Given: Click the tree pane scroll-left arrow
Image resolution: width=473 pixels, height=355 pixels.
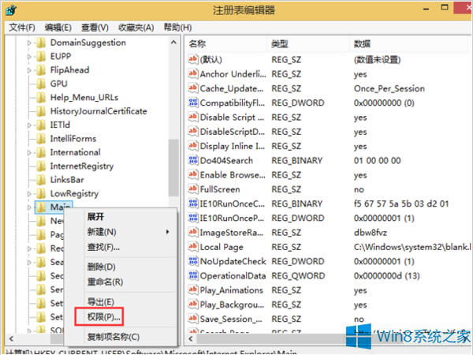Looking at the screenshot, I should pos(12,338).
